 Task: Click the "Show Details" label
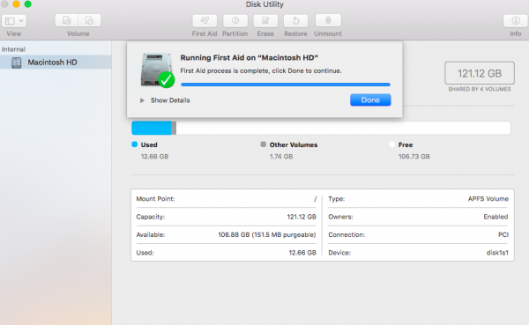(x=170, y=100)
